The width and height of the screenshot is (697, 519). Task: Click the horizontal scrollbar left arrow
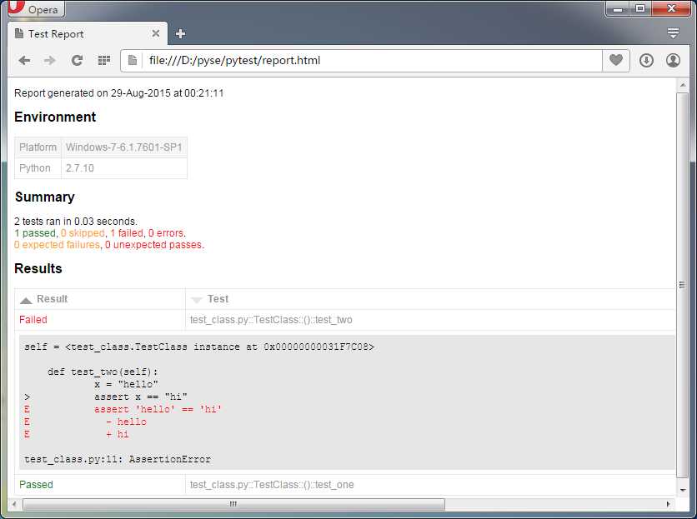tap(14, 504)
